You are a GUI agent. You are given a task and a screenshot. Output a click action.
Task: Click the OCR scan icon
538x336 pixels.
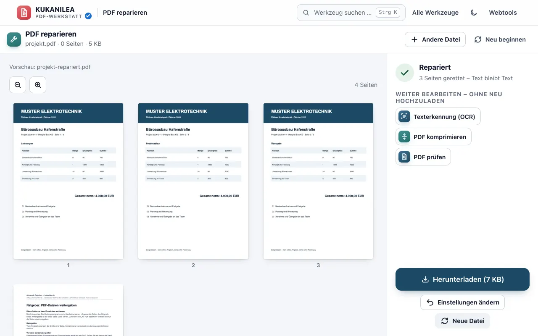[x=404, y=116]
